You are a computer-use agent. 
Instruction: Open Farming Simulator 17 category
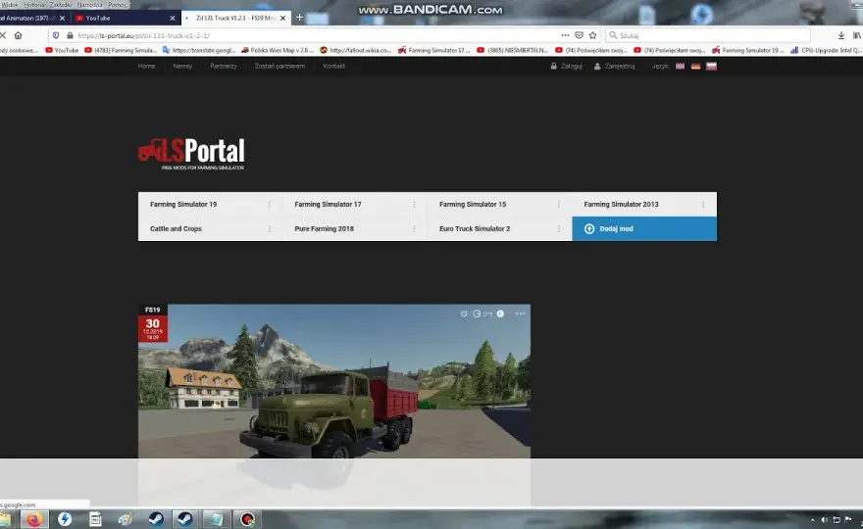(328, 204)
